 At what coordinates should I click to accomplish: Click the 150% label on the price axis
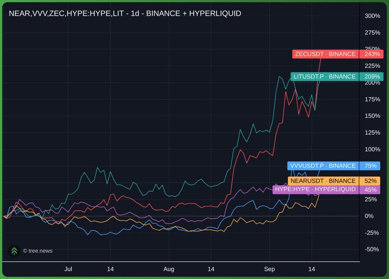coord(372,116)
